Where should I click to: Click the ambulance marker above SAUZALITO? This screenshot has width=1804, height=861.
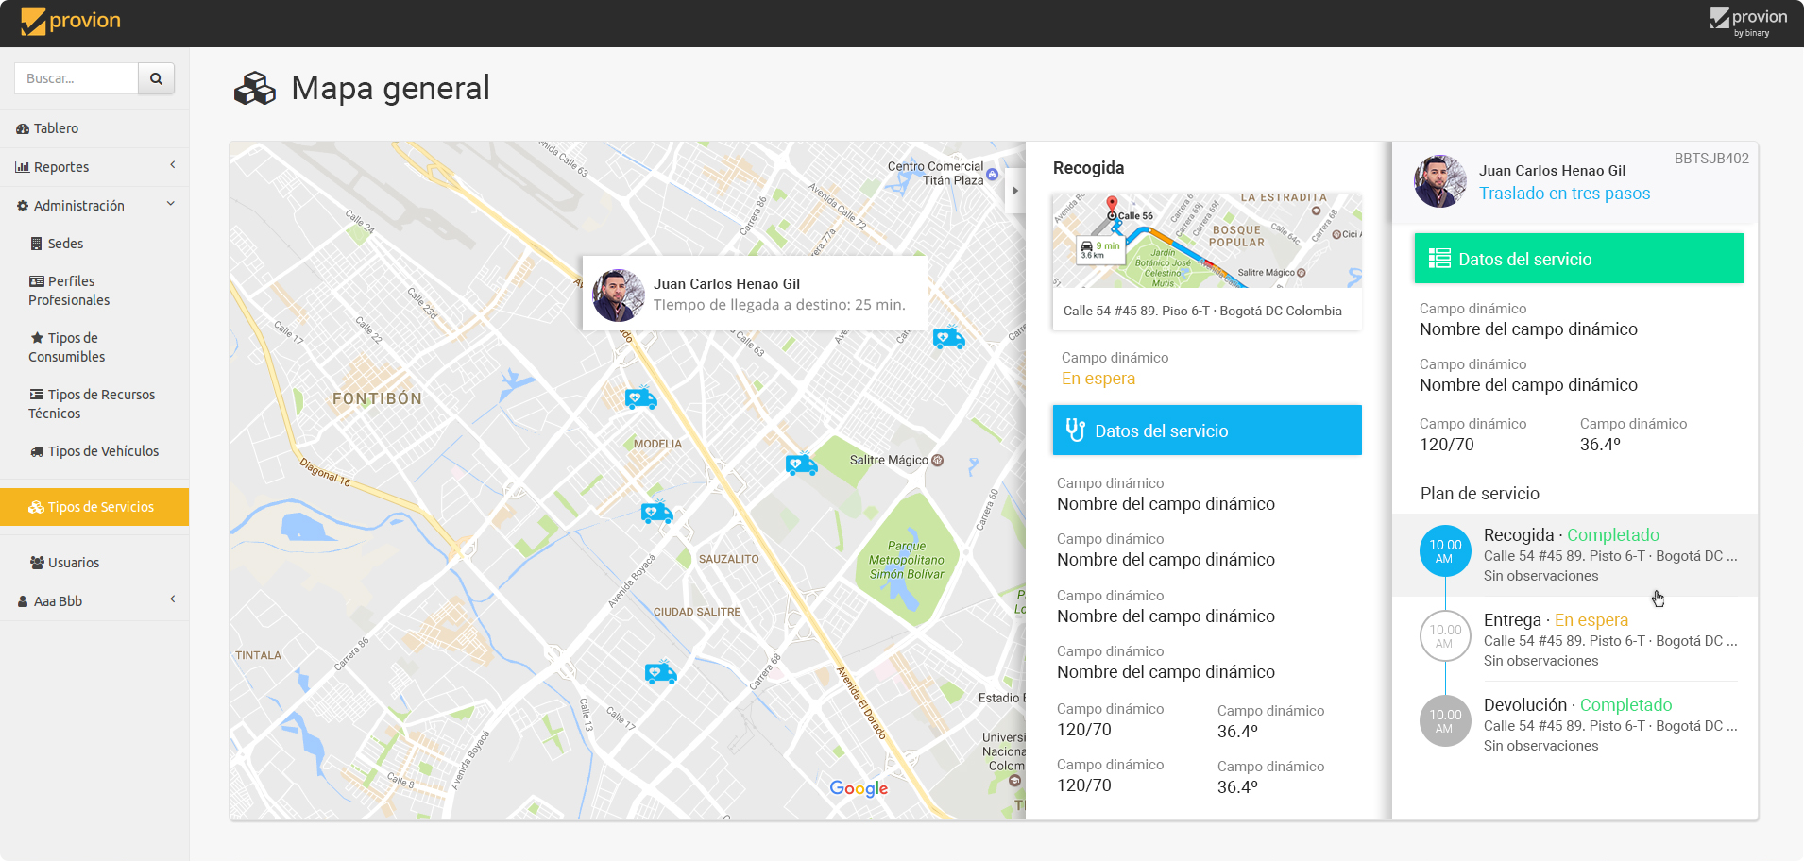coord(656,513)
